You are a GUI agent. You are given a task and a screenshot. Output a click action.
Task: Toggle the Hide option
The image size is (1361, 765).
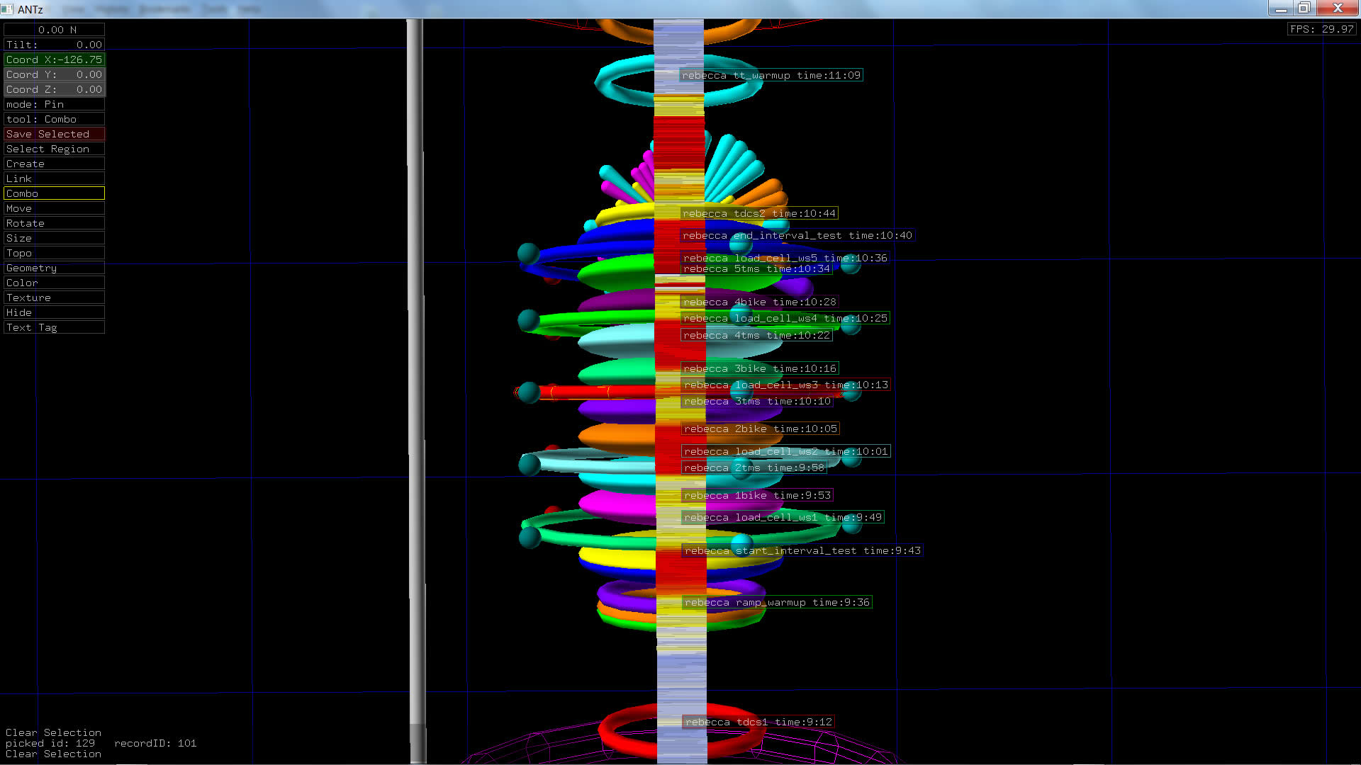click(54, 312)
